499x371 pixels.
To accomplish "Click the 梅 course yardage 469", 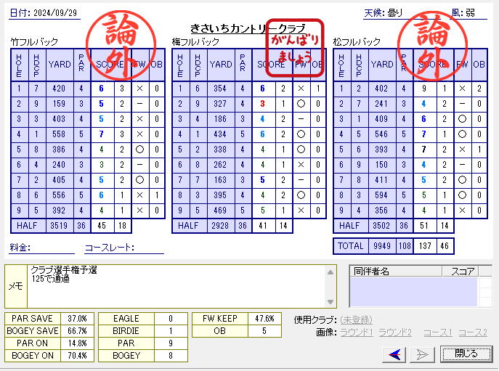I will (x=221, y=211).
